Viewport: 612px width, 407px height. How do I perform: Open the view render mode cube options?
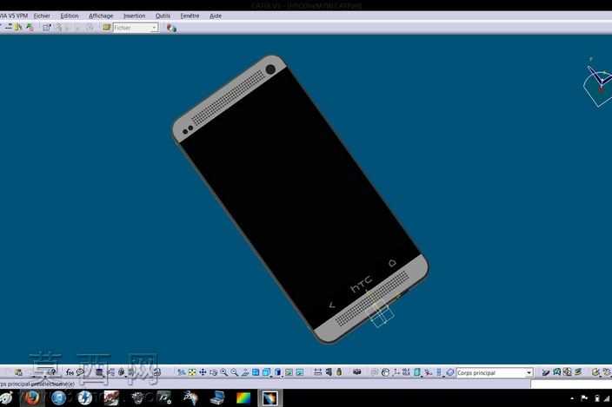coord(278,372)
